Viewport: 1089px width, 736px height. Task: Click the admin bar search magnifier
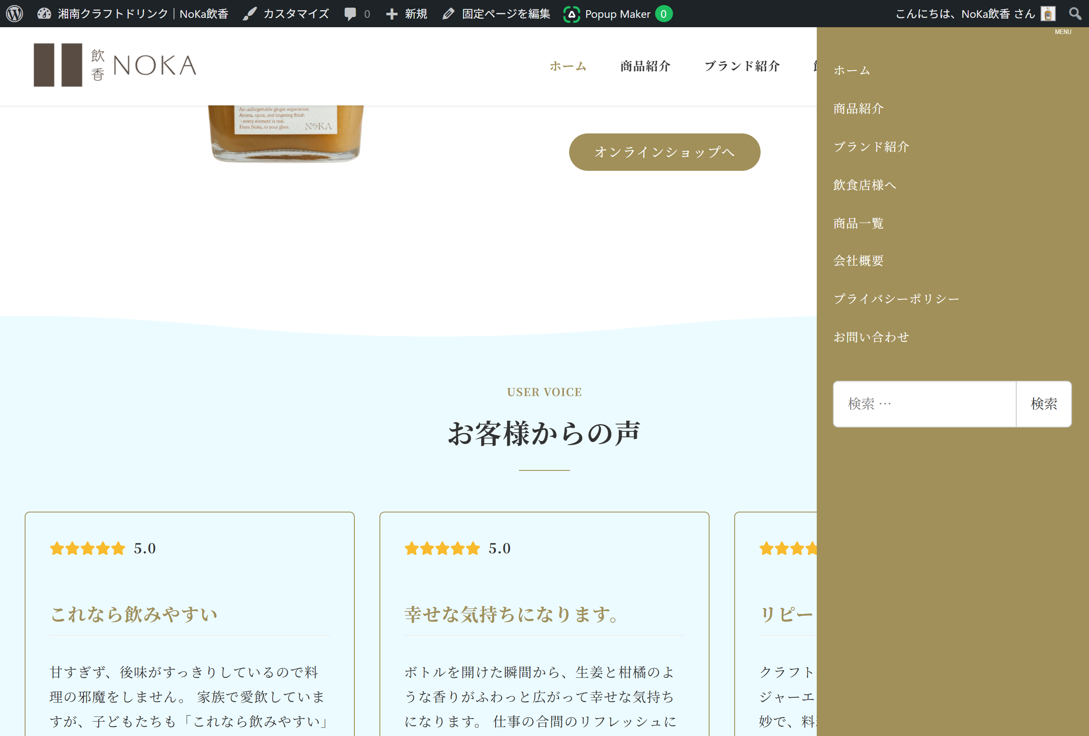[x=1075, y=14]
